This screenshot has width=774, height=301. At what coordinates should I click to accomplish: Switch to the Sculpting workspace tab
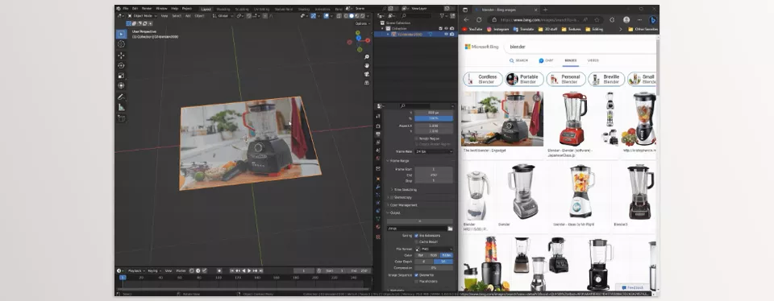[x=242, y=9]
